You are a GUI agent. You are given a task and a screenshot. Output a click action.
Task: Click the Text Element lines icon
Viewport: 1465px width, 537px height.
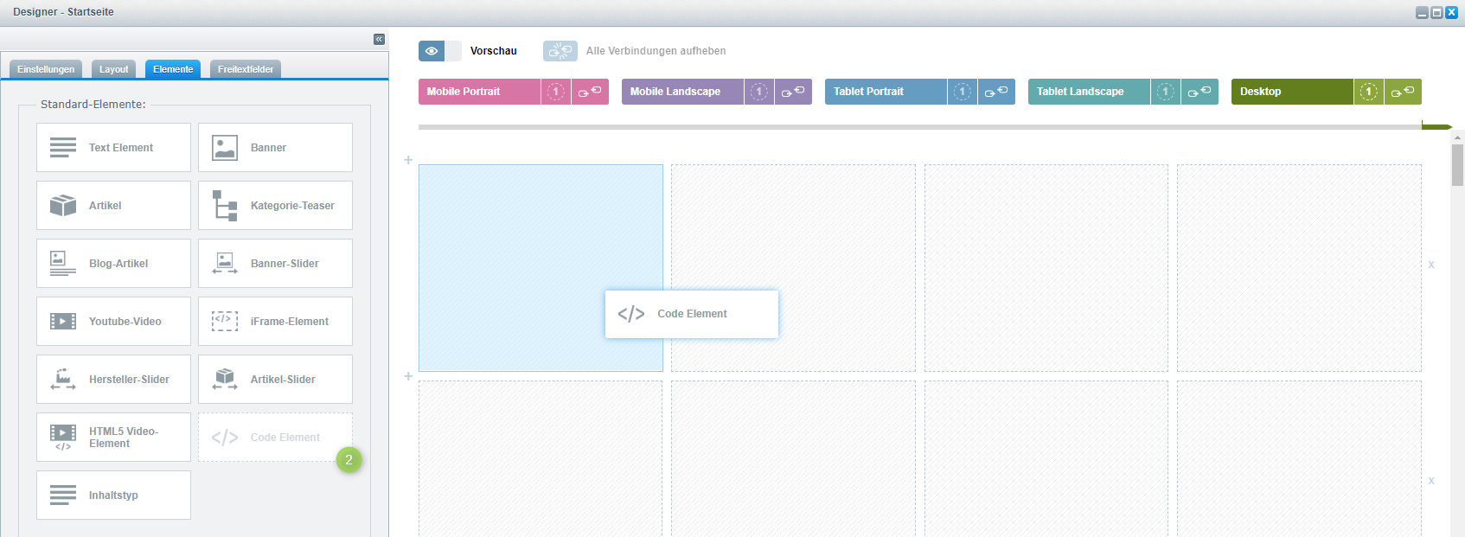(x=63, y=148)
